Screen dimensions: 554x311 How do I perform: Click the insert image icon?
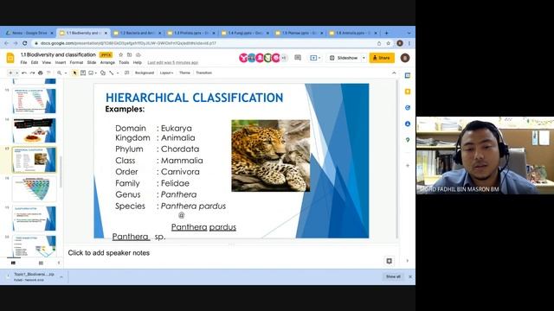(91, 73)
